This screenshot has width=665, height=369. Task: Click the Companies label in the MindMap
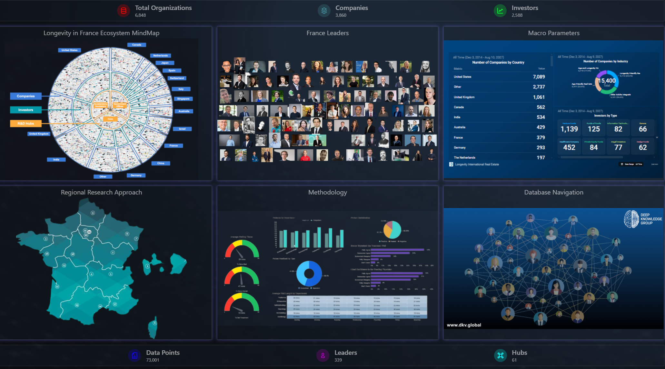[x=26, y=96]
